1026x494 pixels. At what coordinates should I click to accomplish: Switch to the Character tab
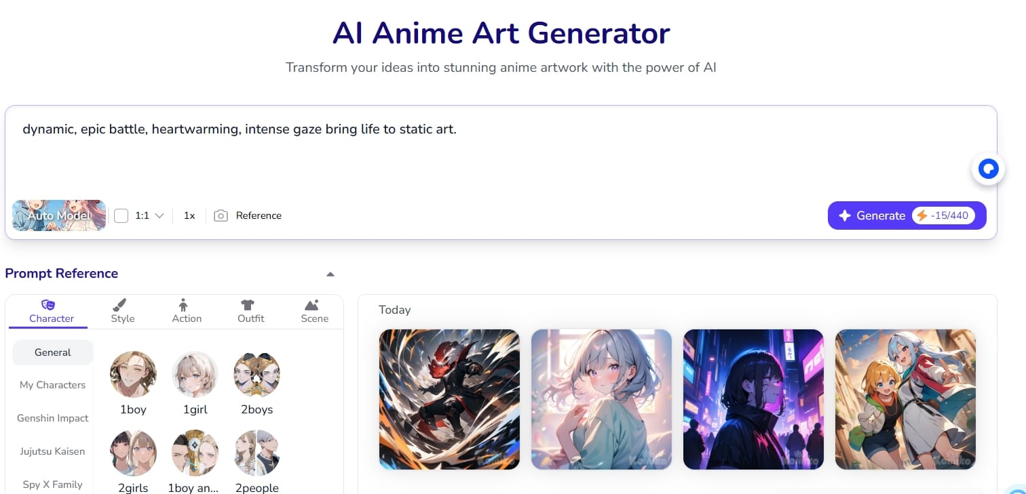tap(52, 311)
